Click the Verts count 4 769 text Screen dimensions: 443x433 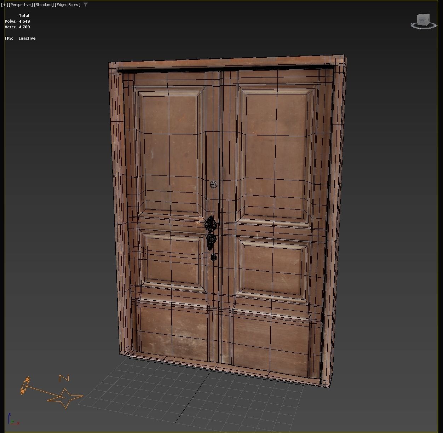[24, 27]
